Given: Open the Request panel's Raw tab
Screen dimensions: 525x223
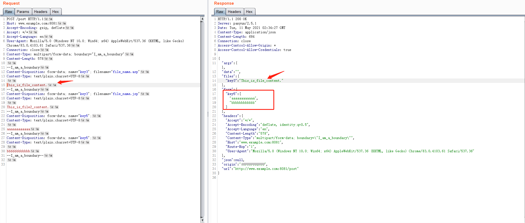Looking at the screenshot, I should (x=9, y=12).
